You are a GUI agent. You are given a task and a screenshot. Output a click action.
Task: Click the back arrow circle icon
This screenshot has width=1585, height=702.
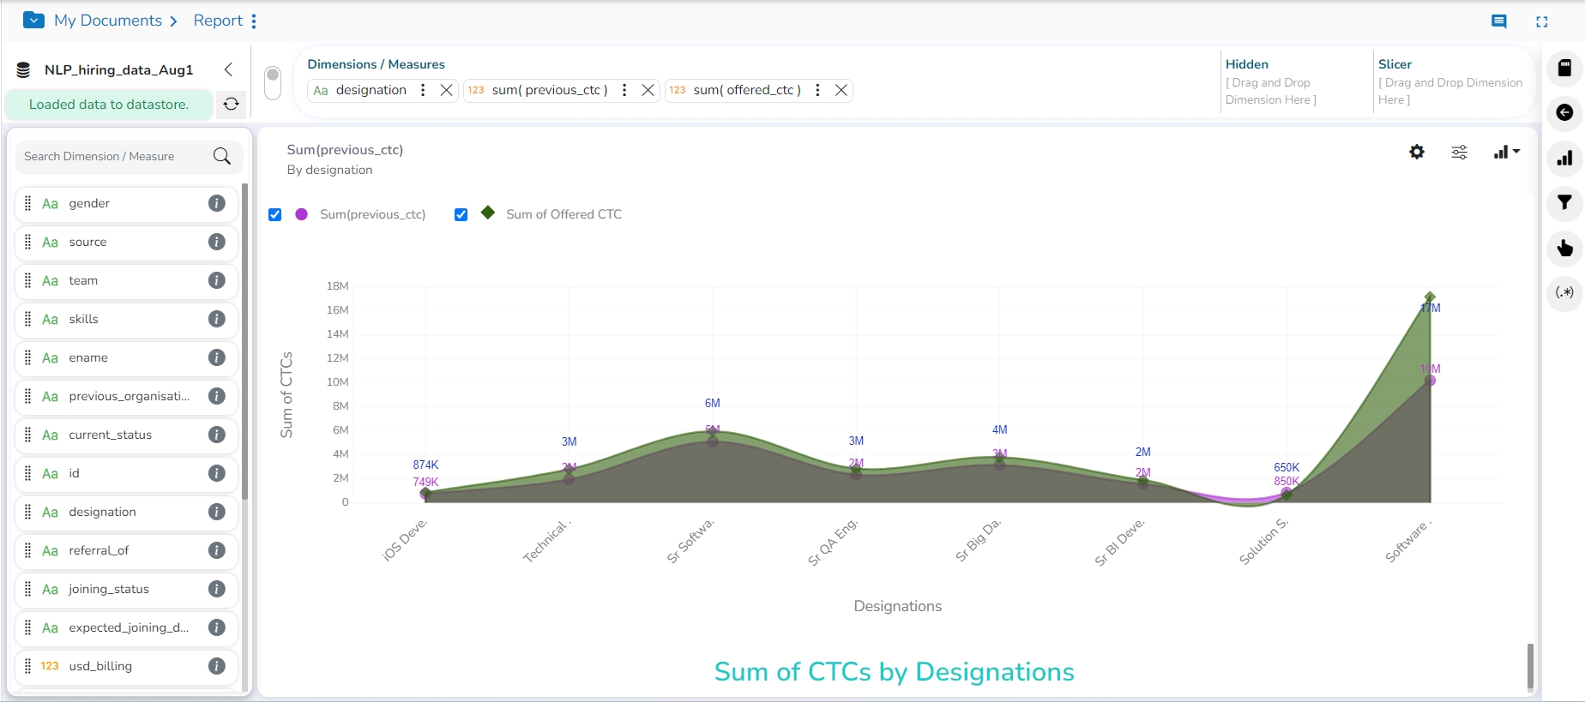(x=1564, y=112)
